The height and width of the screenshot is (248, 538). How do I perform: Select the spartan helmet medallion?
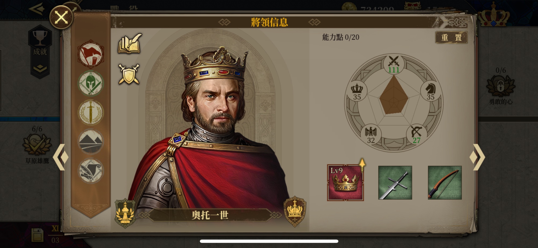tap(91, 84)
